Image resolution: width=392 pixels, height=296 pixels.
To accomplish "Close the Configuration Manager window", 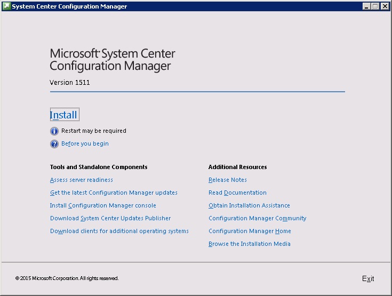I will 385,6.
